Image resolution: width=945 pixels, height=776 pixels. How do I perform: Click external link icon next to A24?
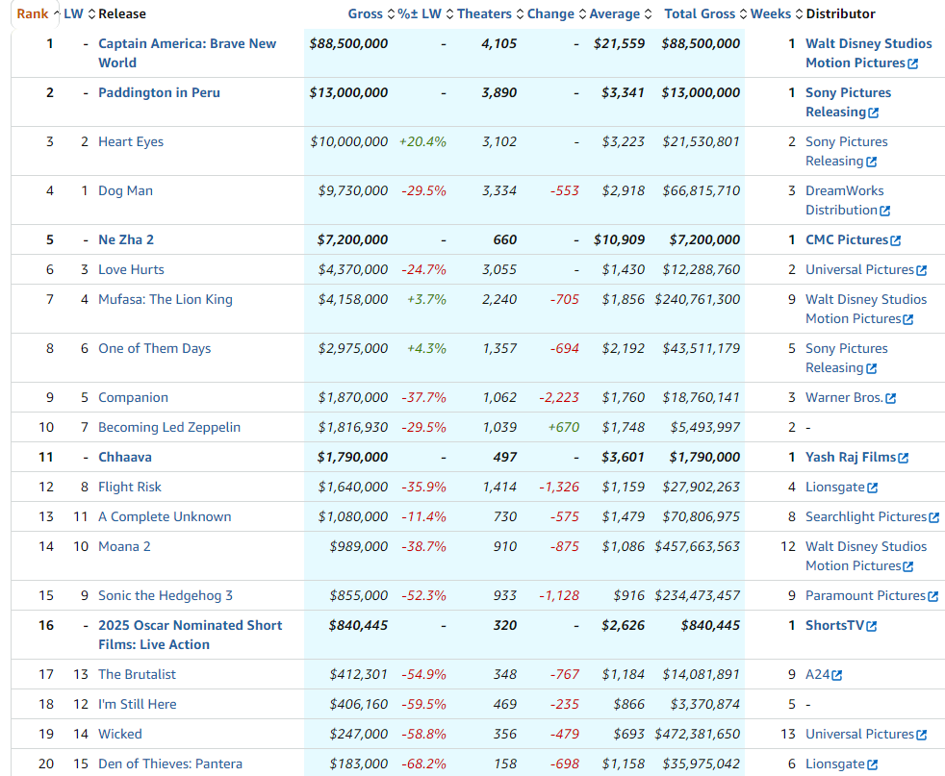[x=837, y=675]
